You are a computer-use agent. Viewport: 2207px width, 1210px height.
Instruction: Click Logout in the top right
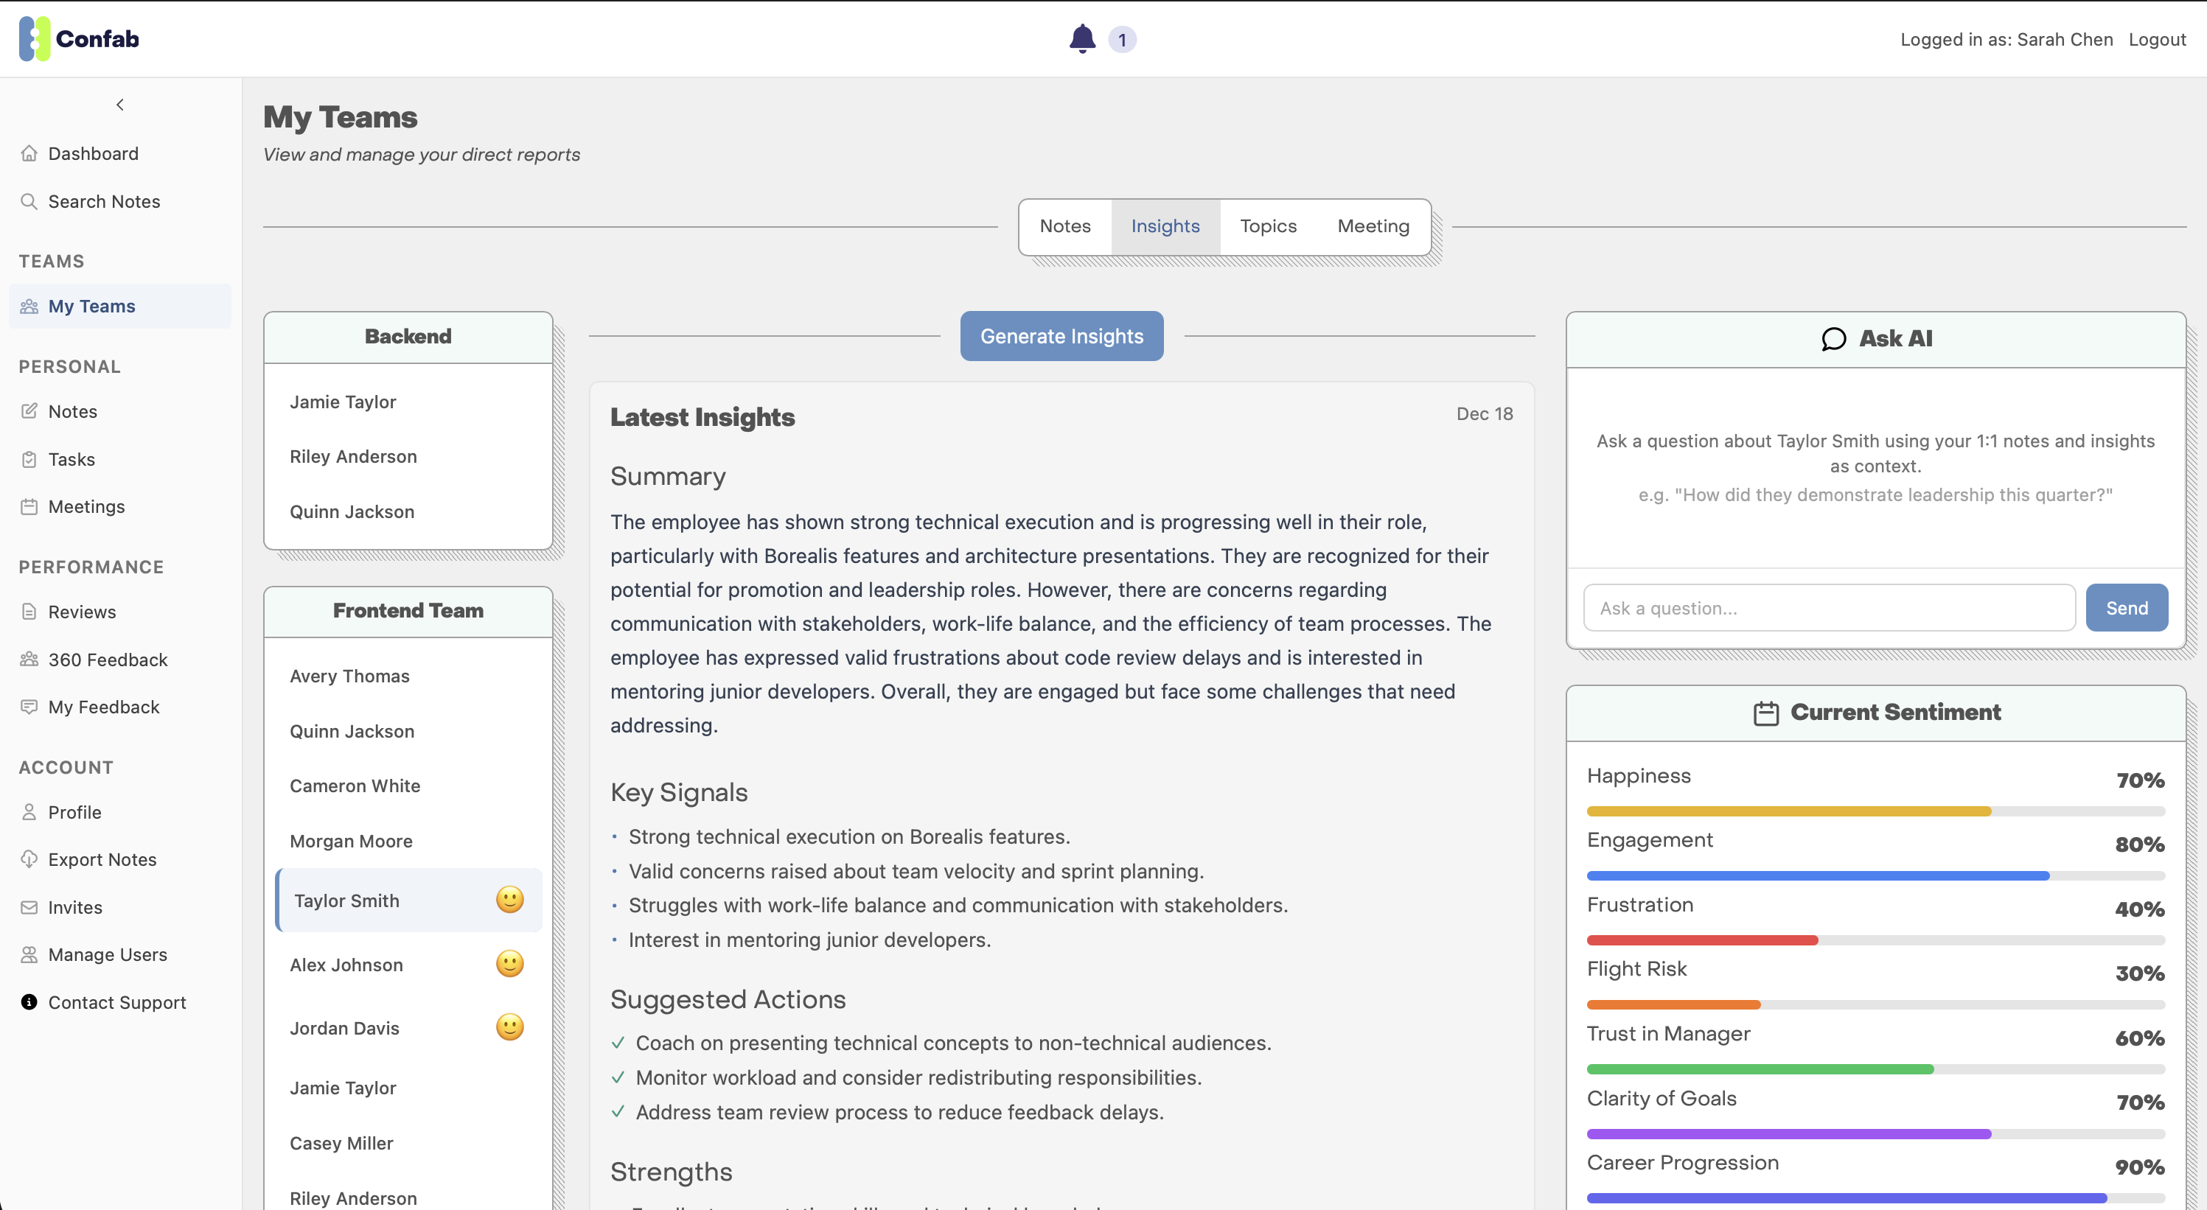tap(2158, 39)
